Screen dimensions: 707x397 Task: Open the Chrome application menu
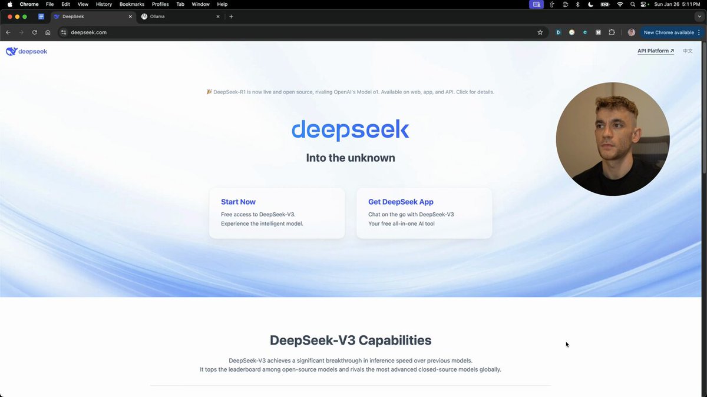(x=29, y=4)
